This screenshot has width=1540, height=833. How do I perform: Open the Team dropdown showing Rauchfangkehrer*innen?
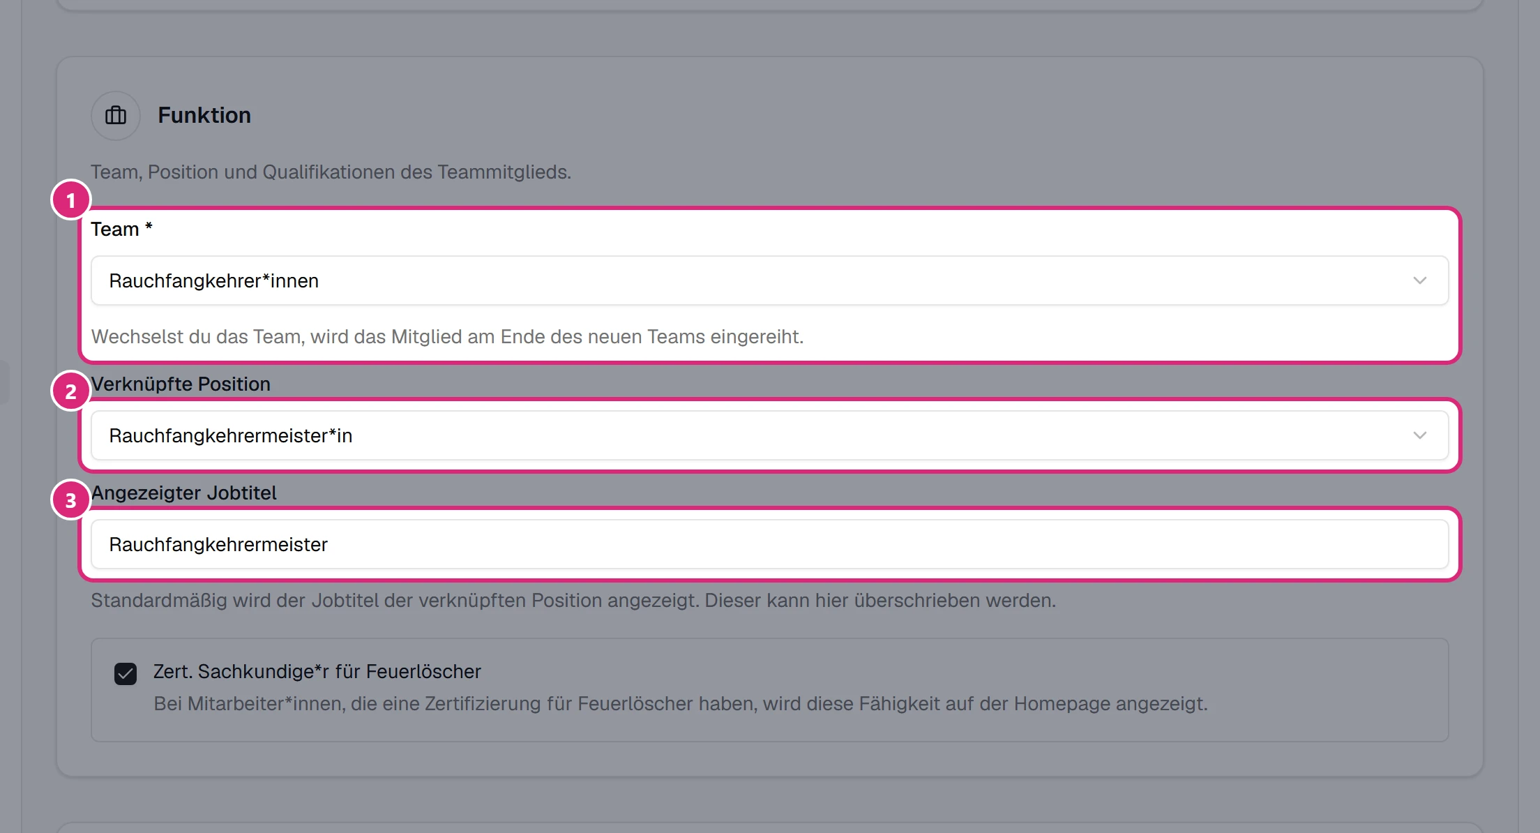click(x=769, y=280)
